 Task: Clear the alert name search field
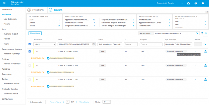[197, 33]
